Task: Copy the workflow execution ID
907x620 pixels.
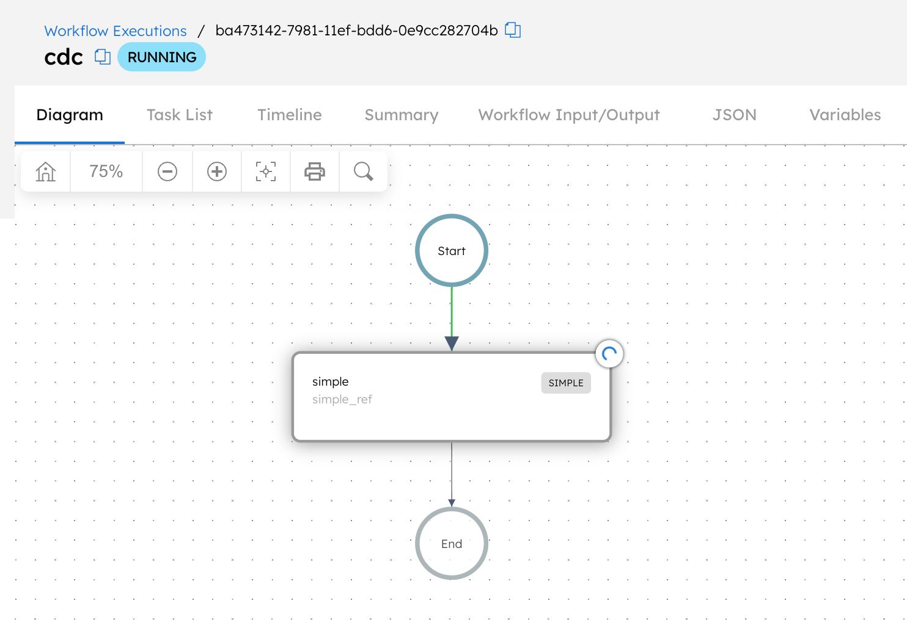Action: point(513,31)
